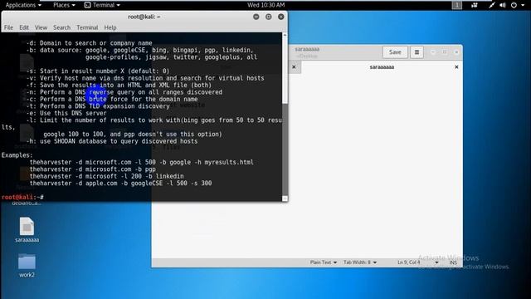Click the users icon in top bar
Image resolution: width=531 pixels, height=299 pixels.
pyautogui.click(x=474, y=5)
